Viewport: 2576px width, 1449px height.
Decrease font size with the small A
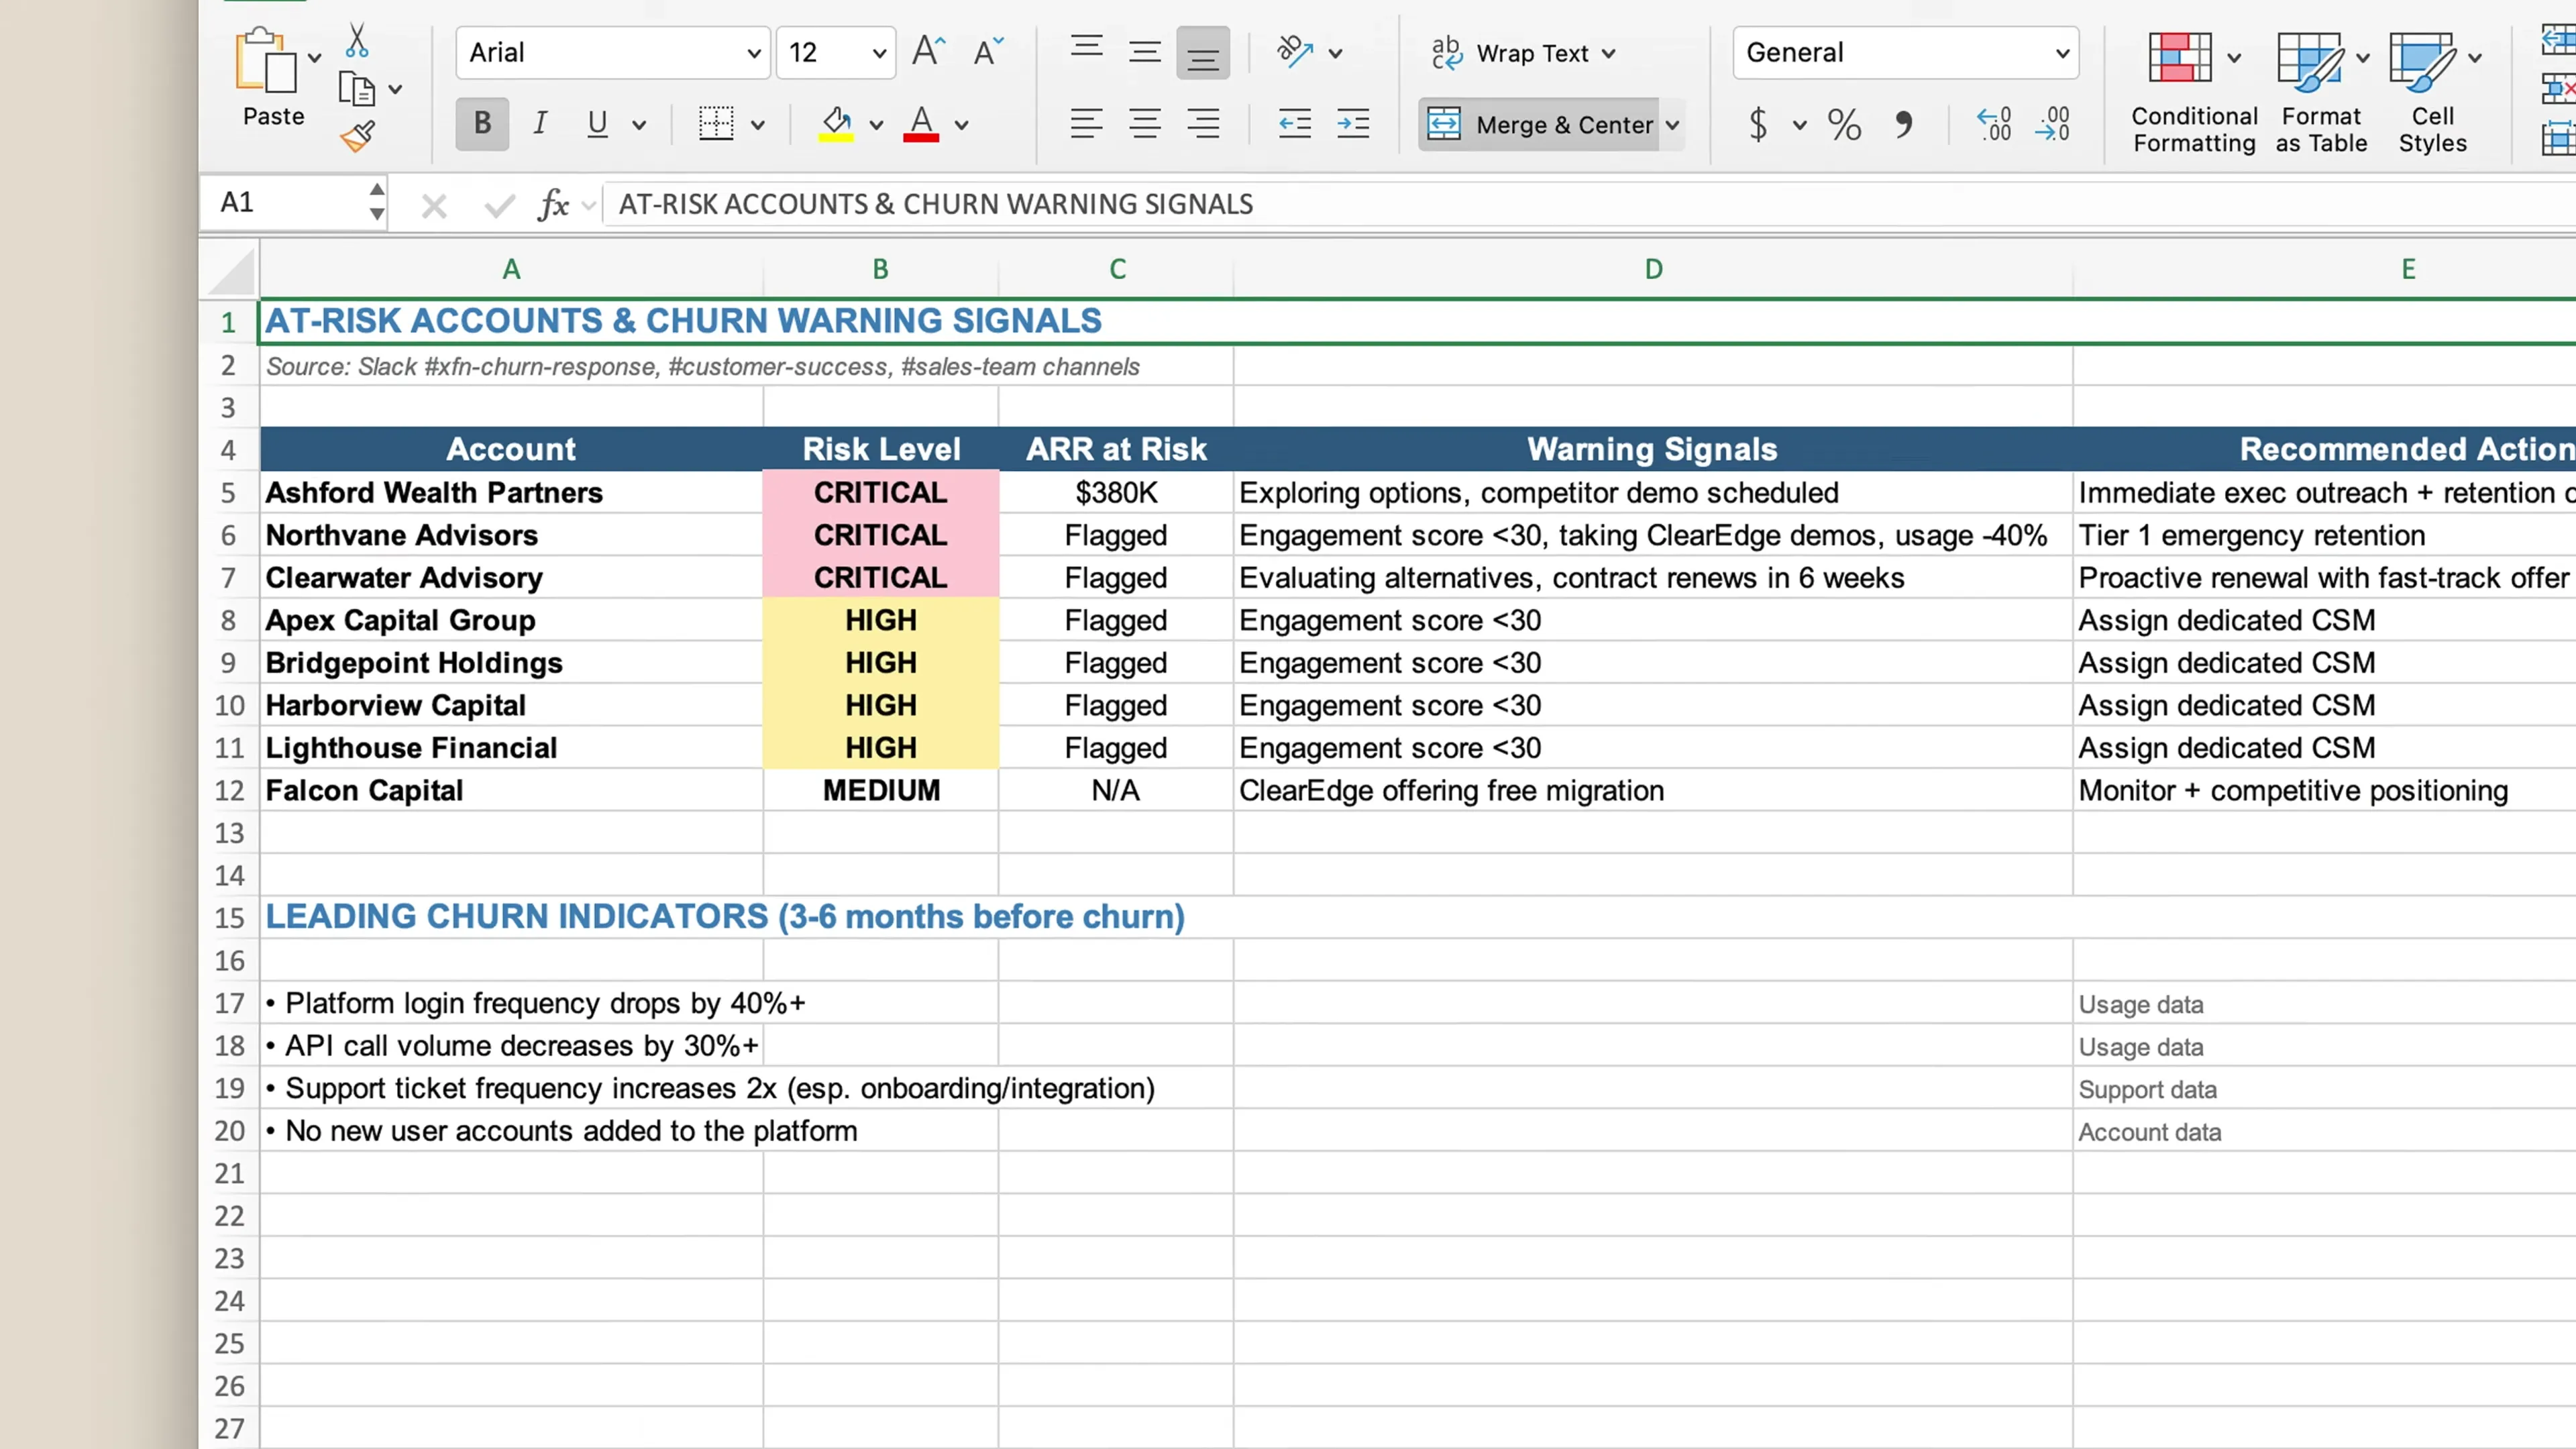[x=988, y=52]
